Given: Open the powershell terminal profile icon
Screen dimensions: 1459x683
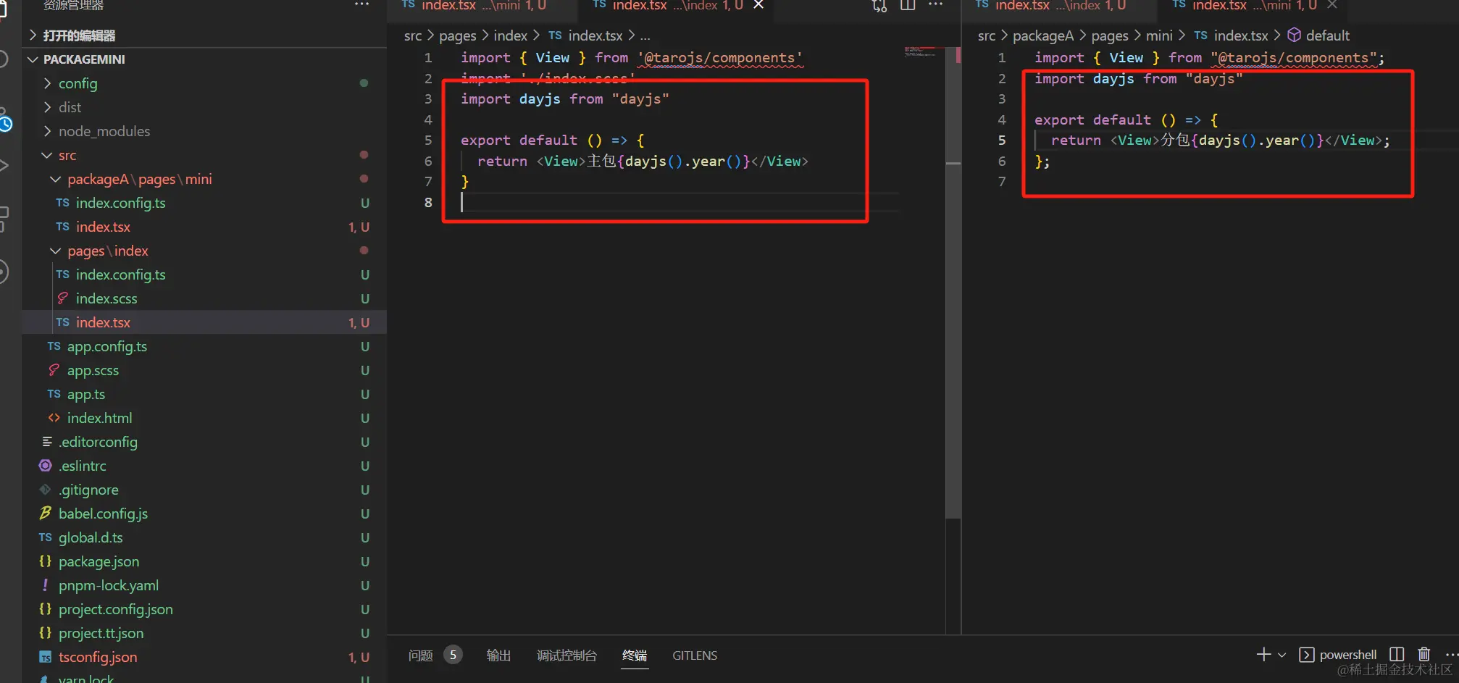Looking at the screenshot, I should tap(1307, 655).
